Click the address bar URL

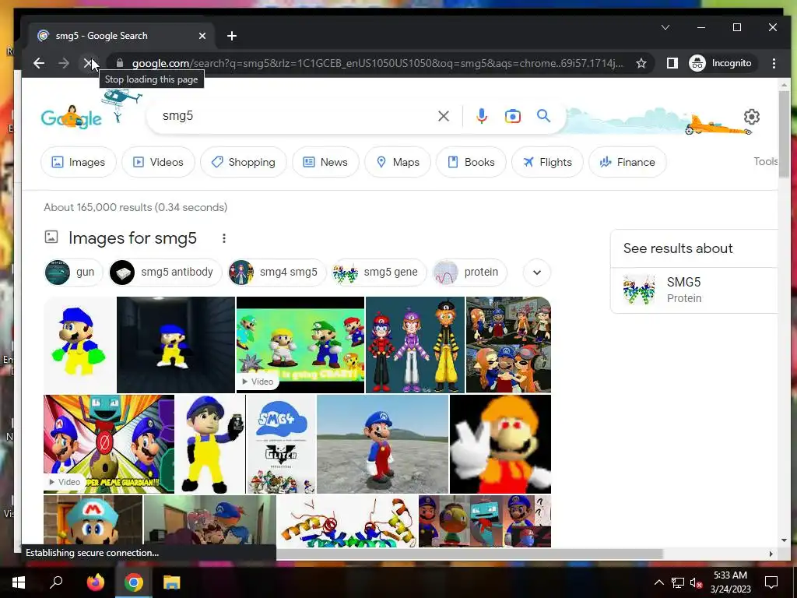tap(377, 63)
